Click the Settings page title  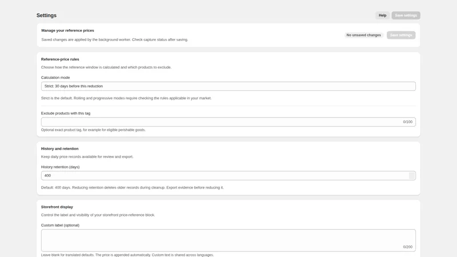[x=46, y=15]
